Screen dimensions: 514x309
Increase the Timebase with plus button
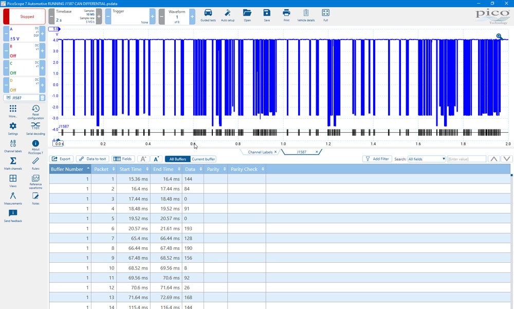click(99, 16)
